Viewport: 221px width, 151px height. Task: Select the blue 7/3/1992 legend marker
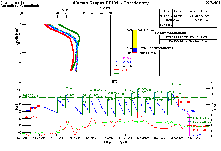(117, 62)
